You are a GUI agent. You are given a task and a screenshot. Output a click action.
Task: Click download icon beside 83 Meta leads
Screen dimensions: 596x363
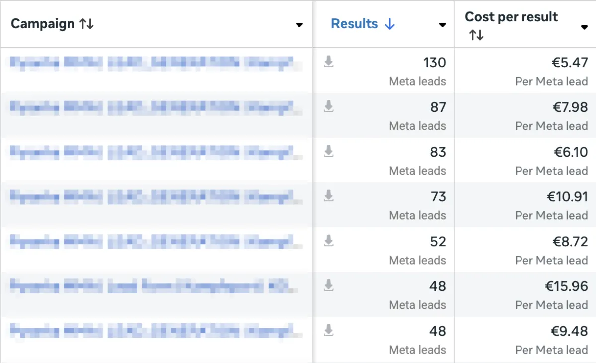pyautogui.click(x=328, y=151)
